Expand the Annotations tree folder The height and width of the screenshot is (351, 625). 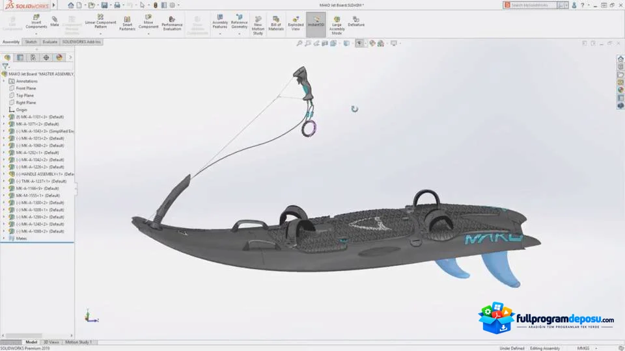point(4,81)
